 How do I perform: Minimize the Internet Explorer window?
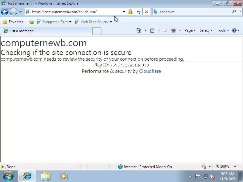(217, 3)
